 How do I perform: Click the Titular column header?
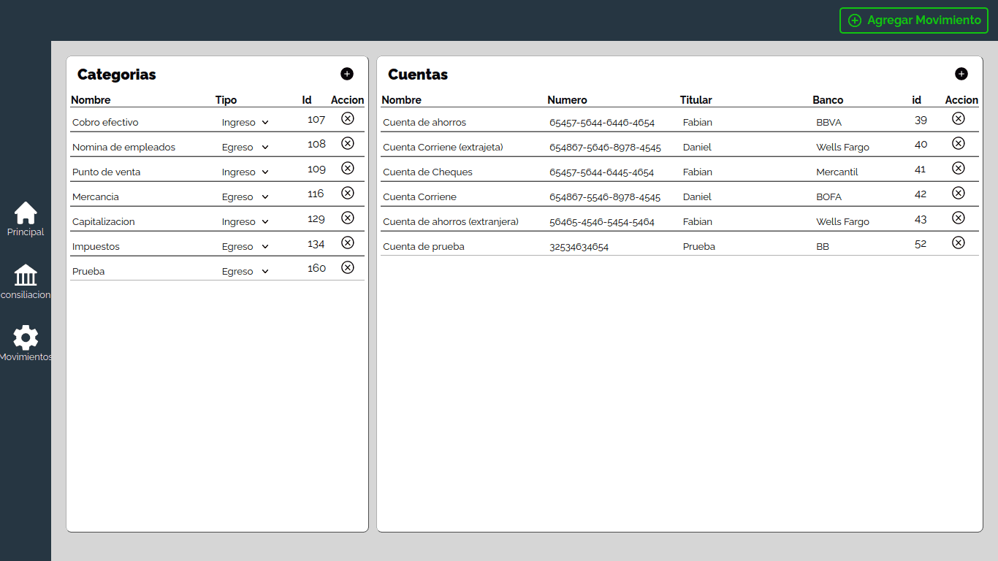[696, 100]
